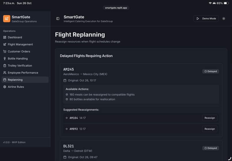Screen dimensions: 232x161
Task: Select the DL321 flight number heading
Action: point(69,146)
